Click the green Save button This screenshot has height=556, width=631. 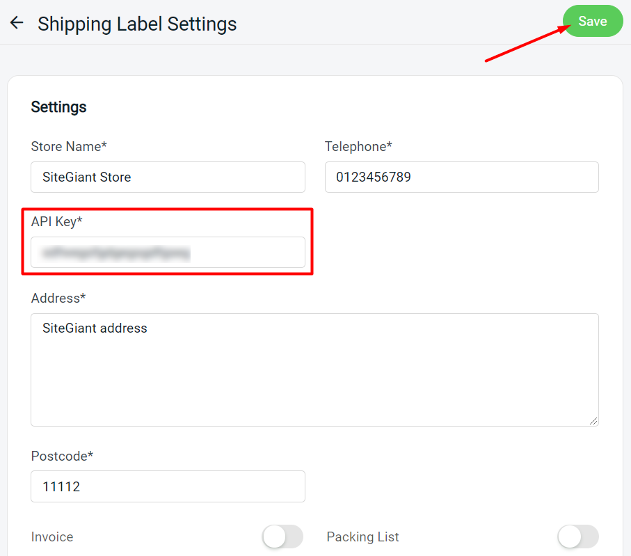[592, 22]
